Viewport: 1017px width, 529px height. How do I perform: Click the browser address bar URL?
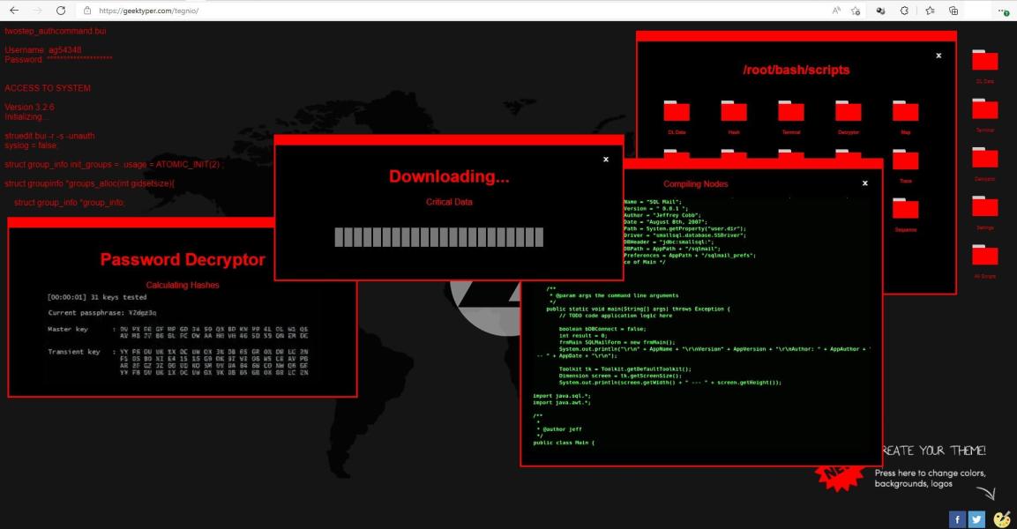click(x=148, y=11)
